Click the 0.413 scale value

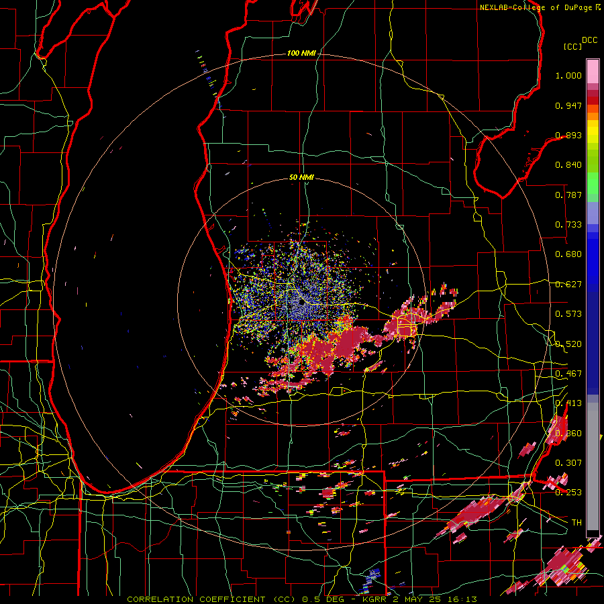click(x=568, y=403)
